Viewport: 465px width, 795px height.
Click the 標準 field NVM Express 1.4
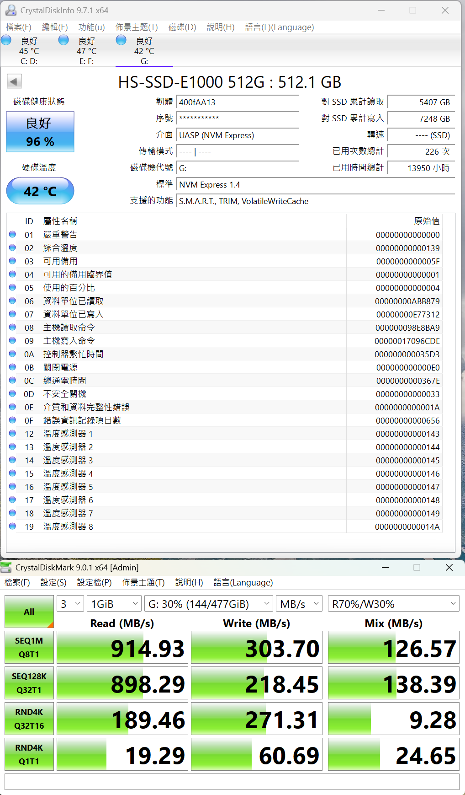pos(316,184)
